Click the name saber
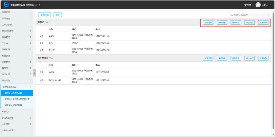 [51, 72]
